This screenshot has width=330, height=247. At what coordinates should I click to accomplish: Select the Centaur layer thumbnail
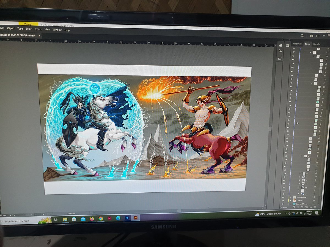(295, 201)
